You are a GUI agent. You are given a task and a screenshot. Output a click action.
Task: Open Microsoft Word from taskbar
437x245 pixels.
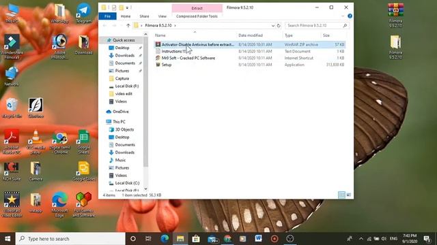click(258, 239)
